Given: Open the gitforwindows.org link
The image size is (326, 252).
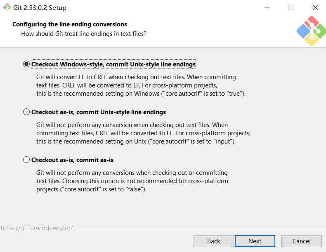Looking at the screenshot, I should pos(37,228).
